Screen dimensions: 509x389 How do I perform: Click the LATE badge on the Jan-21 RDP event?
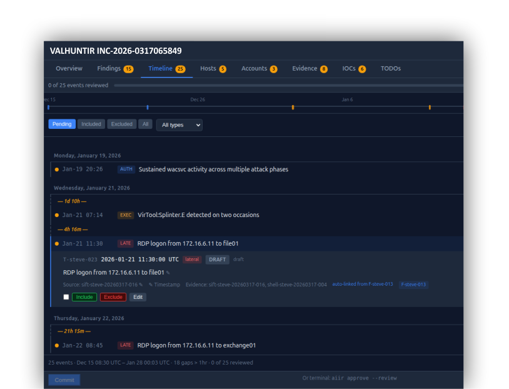(x=124, y=243)
